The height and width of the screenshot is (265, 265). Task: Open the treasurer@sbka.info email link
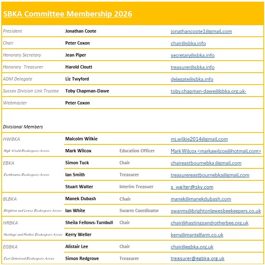pyautogui.click(x=192, y=67)
